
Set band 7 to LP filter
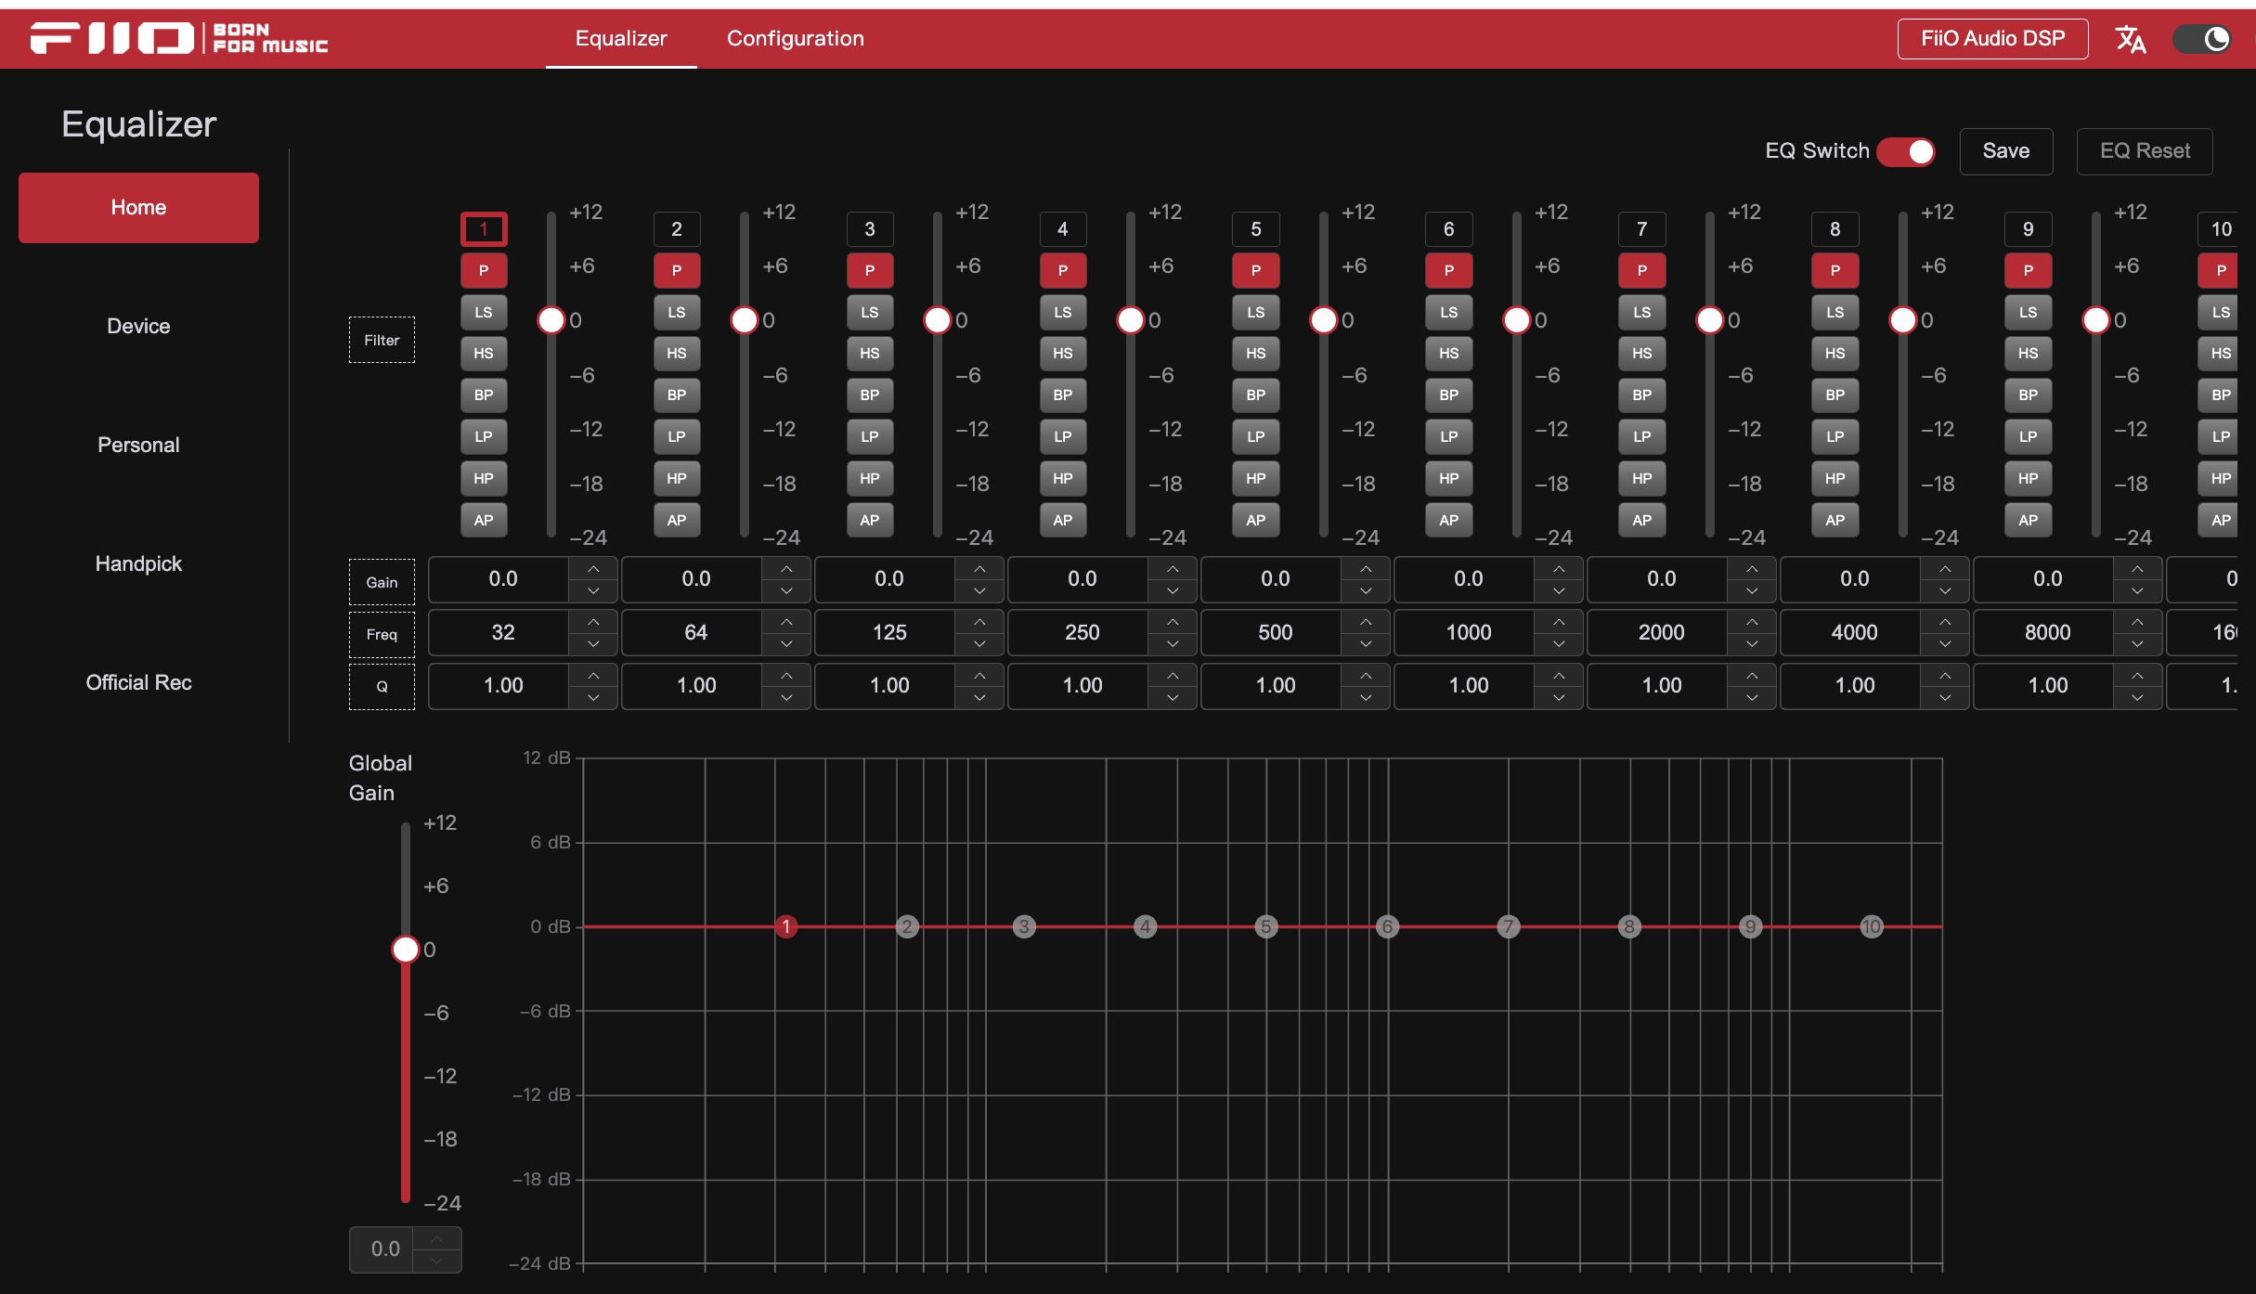click(x=1642, y=437)
